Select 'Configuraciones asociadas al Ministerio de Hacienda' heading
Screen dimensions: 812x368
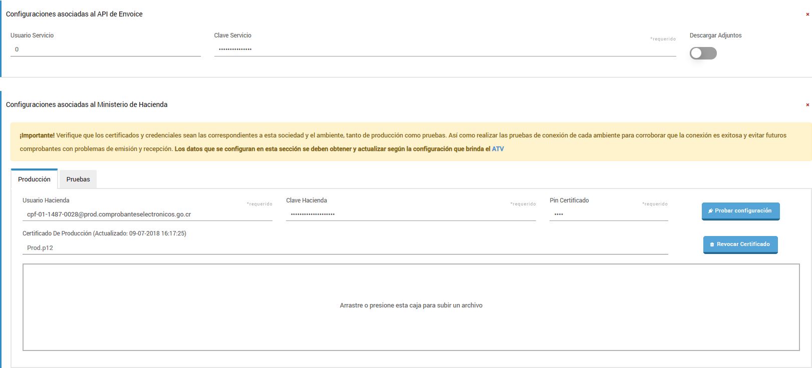[87, 105]
